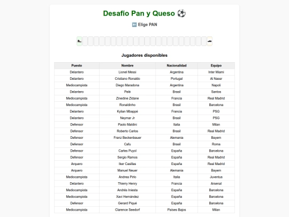Click the Puesto column header

[x=77, y=65]
